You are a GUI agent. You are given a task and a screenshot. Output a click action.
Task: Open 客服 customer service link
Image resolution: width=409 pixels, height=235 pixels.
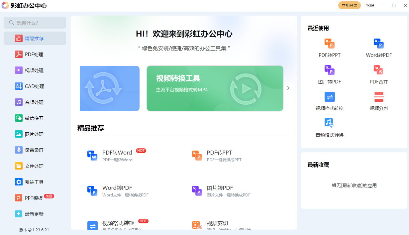[370, 5]
